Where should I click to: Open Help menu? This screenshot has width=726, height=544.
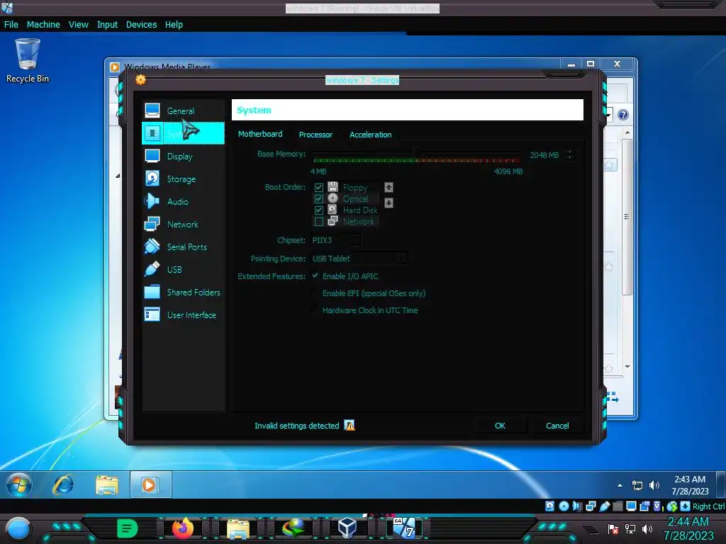pyautogui.click(x=174, y=25)
